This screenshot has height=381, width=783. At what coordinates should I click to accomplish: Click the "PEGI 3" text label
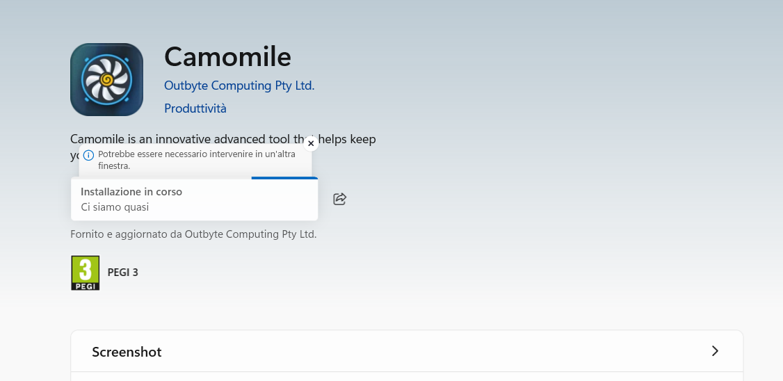(x=123, y=273)
